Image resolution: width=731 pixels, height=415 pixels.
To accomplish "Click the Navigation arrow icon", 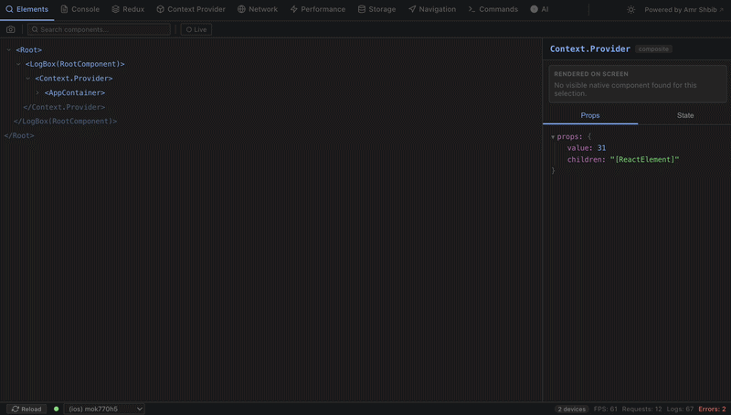I will coord(412,9).
